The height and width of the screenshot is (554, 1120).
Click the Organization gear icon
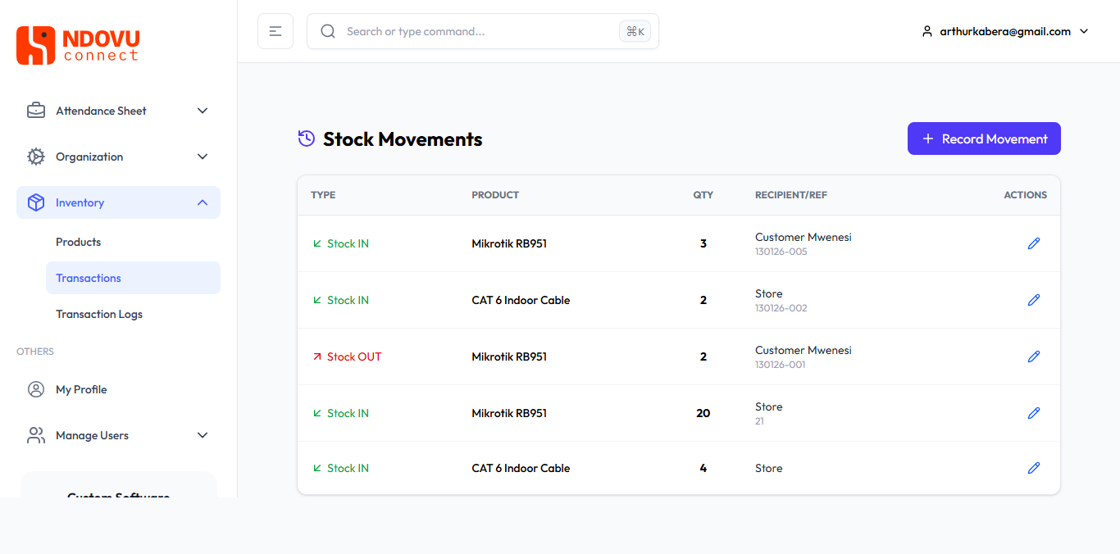click(x=36, y=157)
